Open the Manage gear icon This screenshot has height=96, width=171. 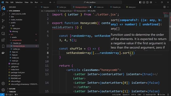[x=3, y=90]
